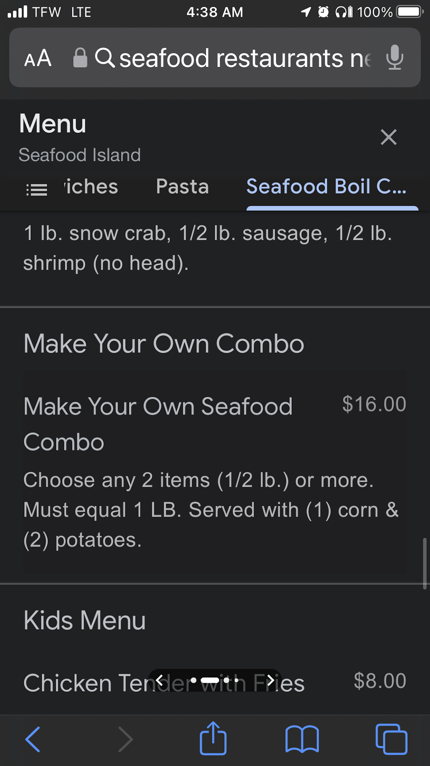Viewport: 430px width, 766px height.
Task: Tap the search magnifier icon in address bar
Action: point(105,58)
